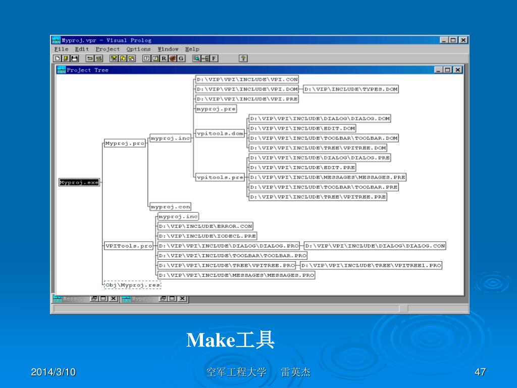Select the TREE\VPITREE1.PRO node
This screenshot has width=517, height=388.
(x=371, y=265)
